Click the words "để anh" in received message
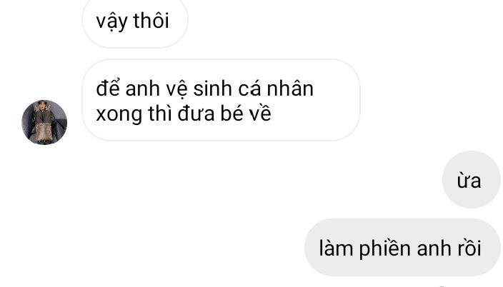This screenshot has height=287, width=503. [x=128, y=89]
